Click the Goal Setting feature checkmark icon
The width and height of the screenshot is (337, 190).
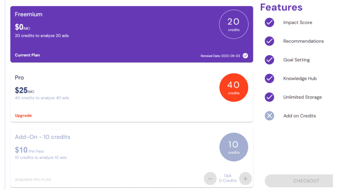click(269, 60)
